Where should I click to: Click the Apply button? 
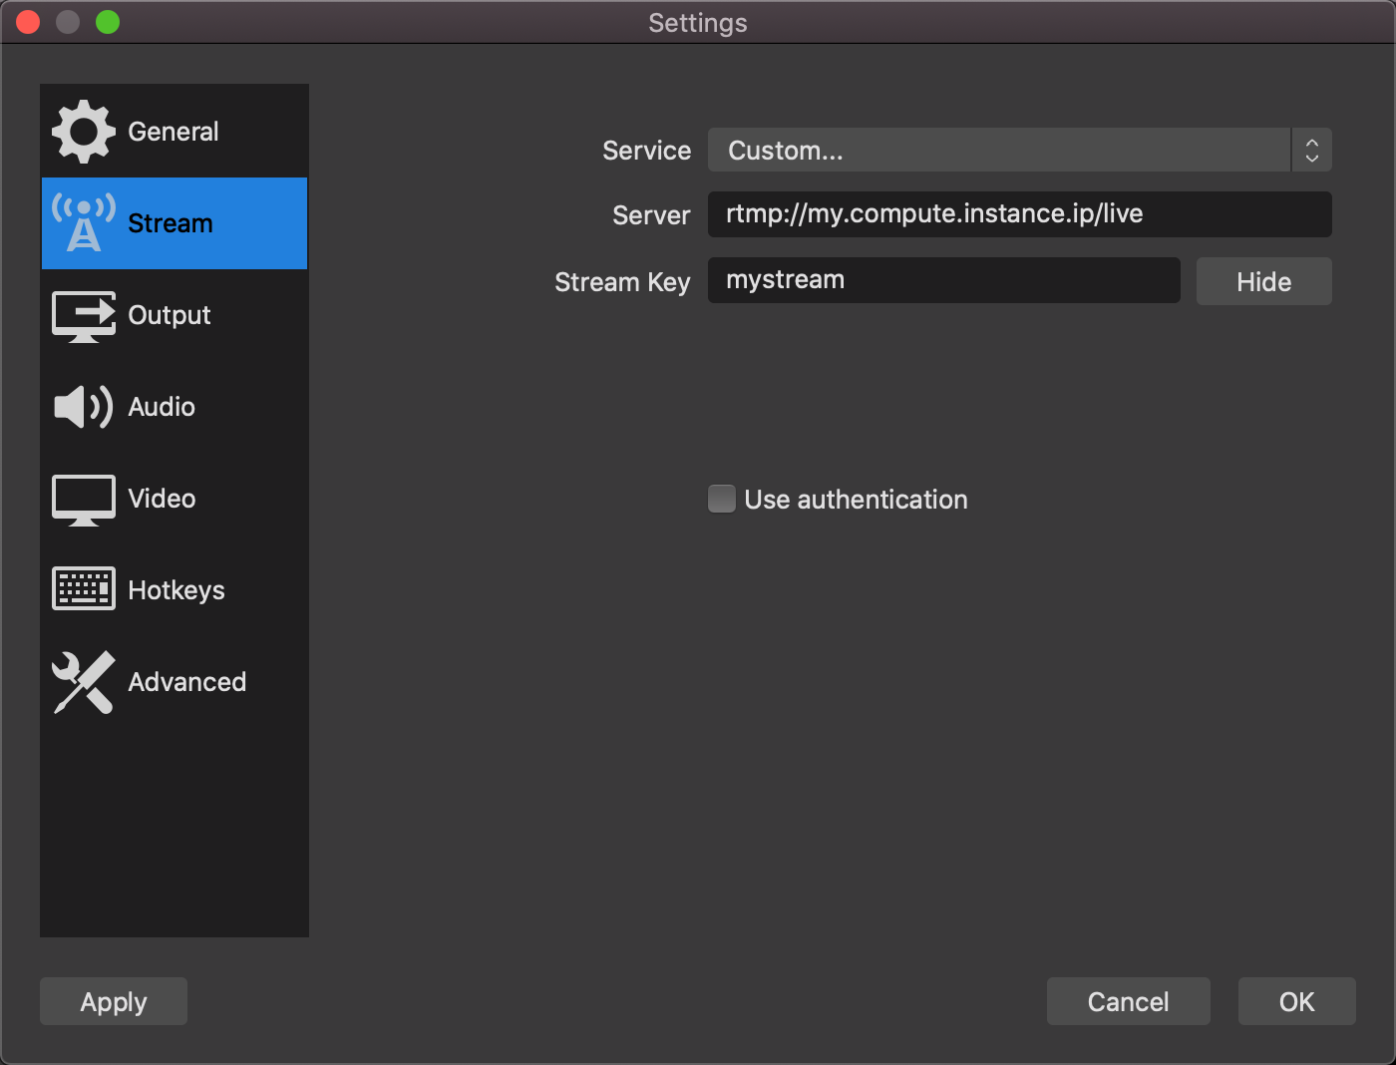click(x=114, y=1001)
